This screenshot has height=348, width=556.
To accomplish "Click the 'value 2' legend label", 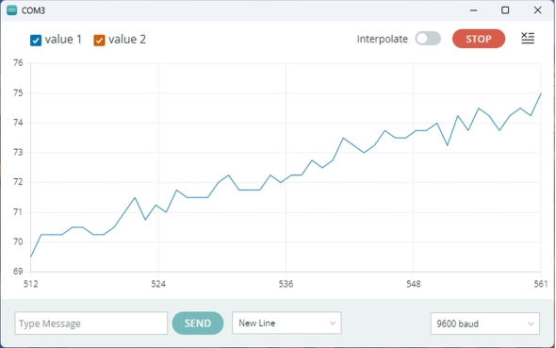I will [x=127, y=40].
